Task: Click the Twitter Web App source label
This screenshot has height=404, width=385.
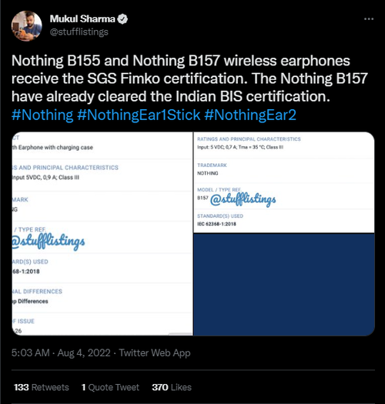Action: pyautogui.click(x=155, y=352)
